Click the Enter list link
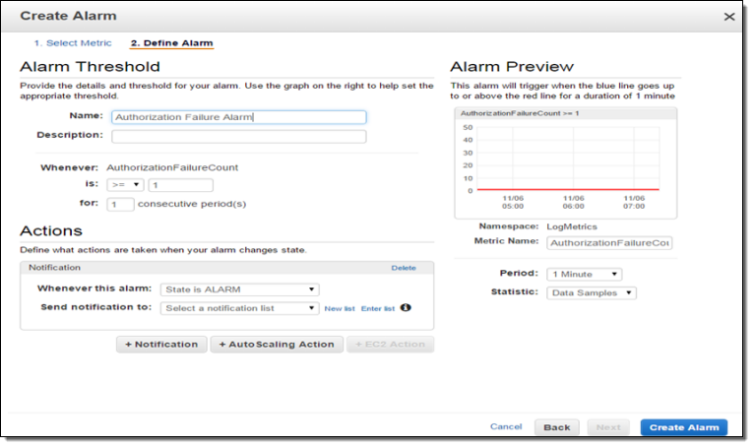This screenshot has width=754, height=448. (378, 308)
